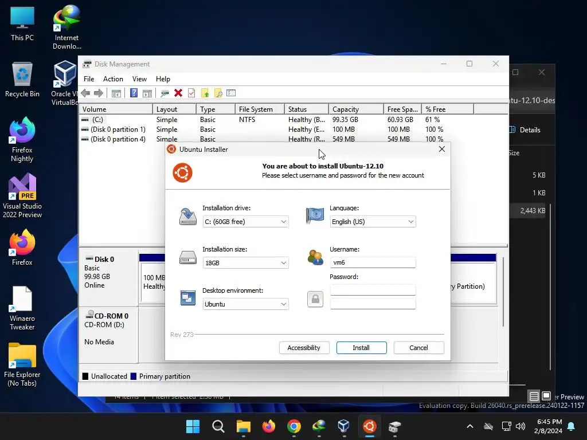Sort by Capacity column header

point(356,109)
